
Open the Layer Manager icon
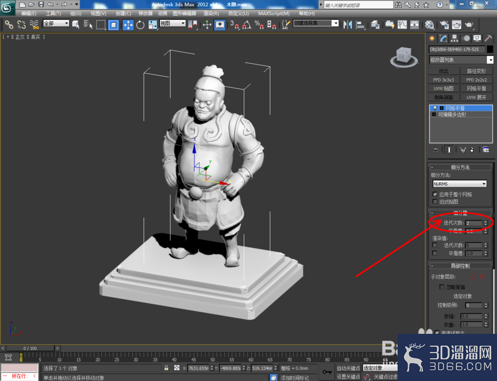click(x=375, y=24)
